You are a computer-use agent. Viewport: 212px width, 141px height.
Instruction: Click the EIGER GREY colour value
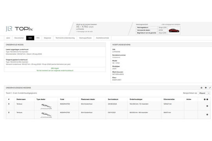pos(117,80)
